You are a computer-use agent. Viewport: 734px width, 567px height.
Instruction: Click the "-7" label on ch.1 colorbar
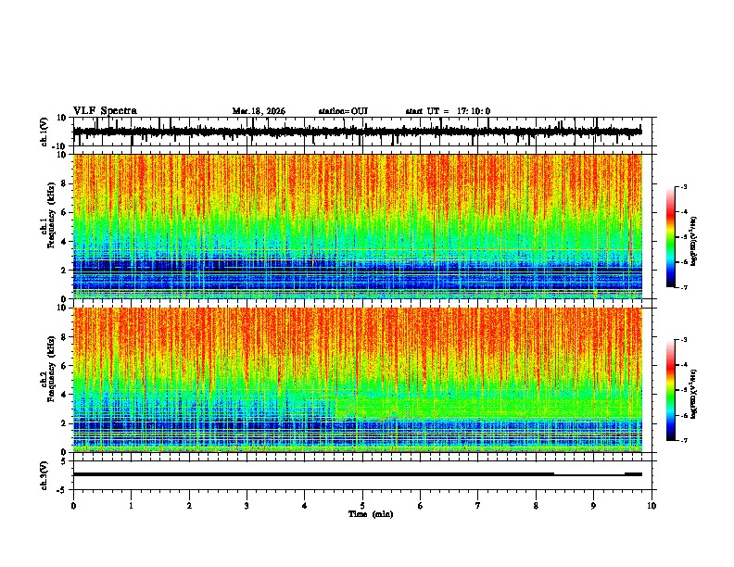[x=683, y=288]
